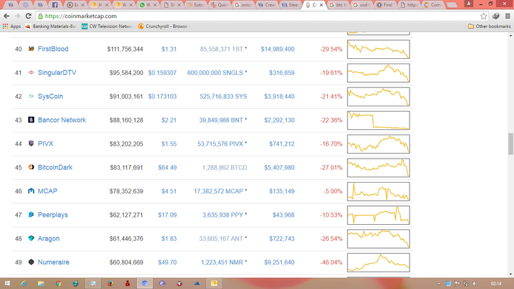514x289 pixels.
Task: Click the Peerplays coin logo icon
Action: tap(31, 215)
